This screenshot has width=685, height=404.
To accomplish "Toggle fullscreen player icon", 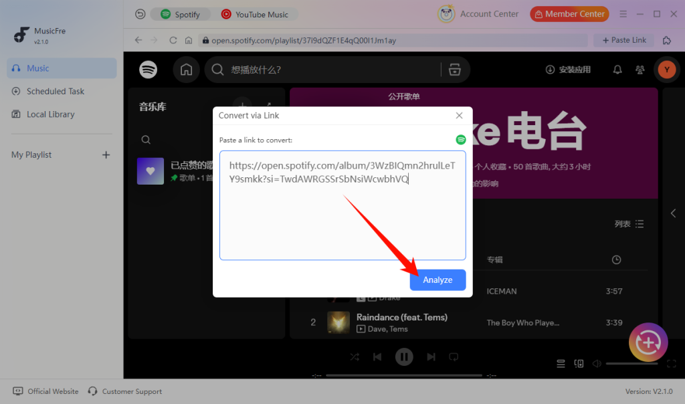I will [x=672, y=363].
